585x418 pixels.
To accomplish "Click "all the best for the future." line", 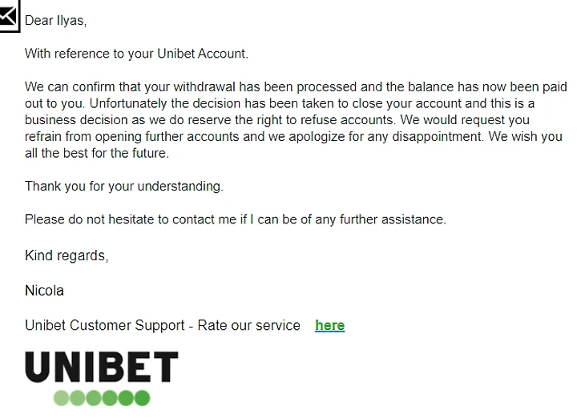I will point(97,153).
